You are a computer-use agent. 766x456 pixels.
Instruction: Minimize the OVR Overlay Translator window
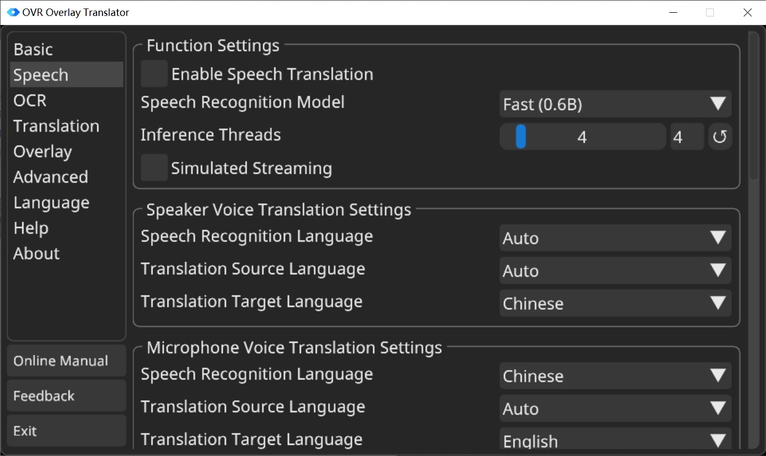click(674, 12)
